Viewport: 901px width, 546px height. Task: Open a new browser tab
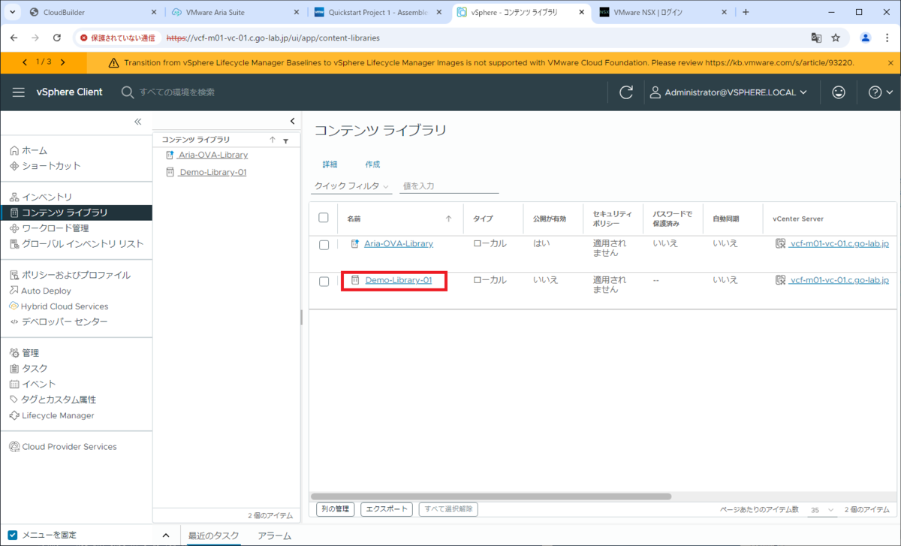[746, 12]
